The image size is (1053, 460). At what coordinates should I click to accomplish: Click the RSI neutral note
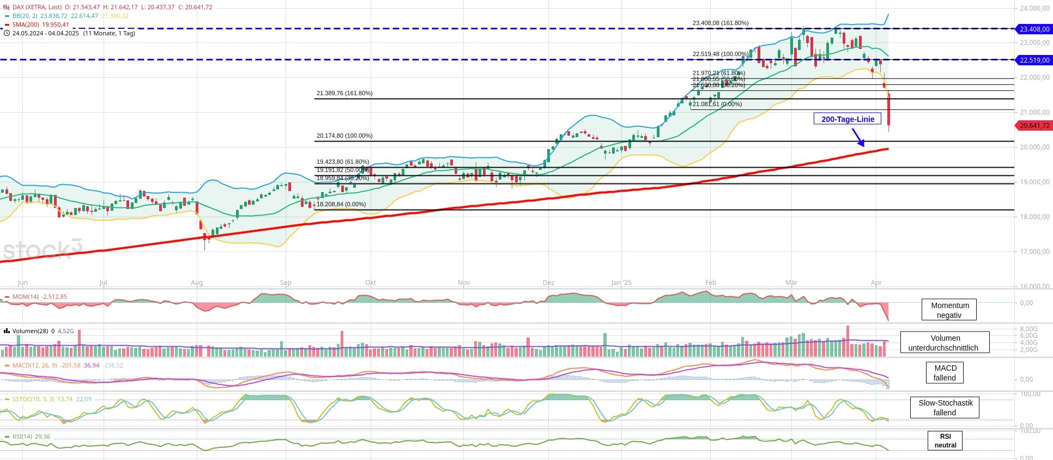coord(945,440)
